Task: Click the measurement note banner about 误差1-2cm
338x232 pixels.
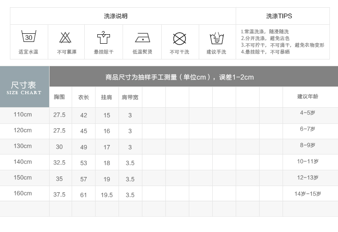Action: 179,77
